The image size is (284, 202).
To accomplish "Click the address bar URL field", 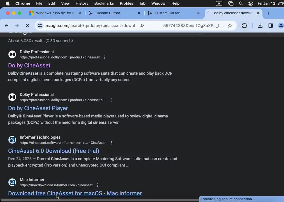I will point(134,26).
